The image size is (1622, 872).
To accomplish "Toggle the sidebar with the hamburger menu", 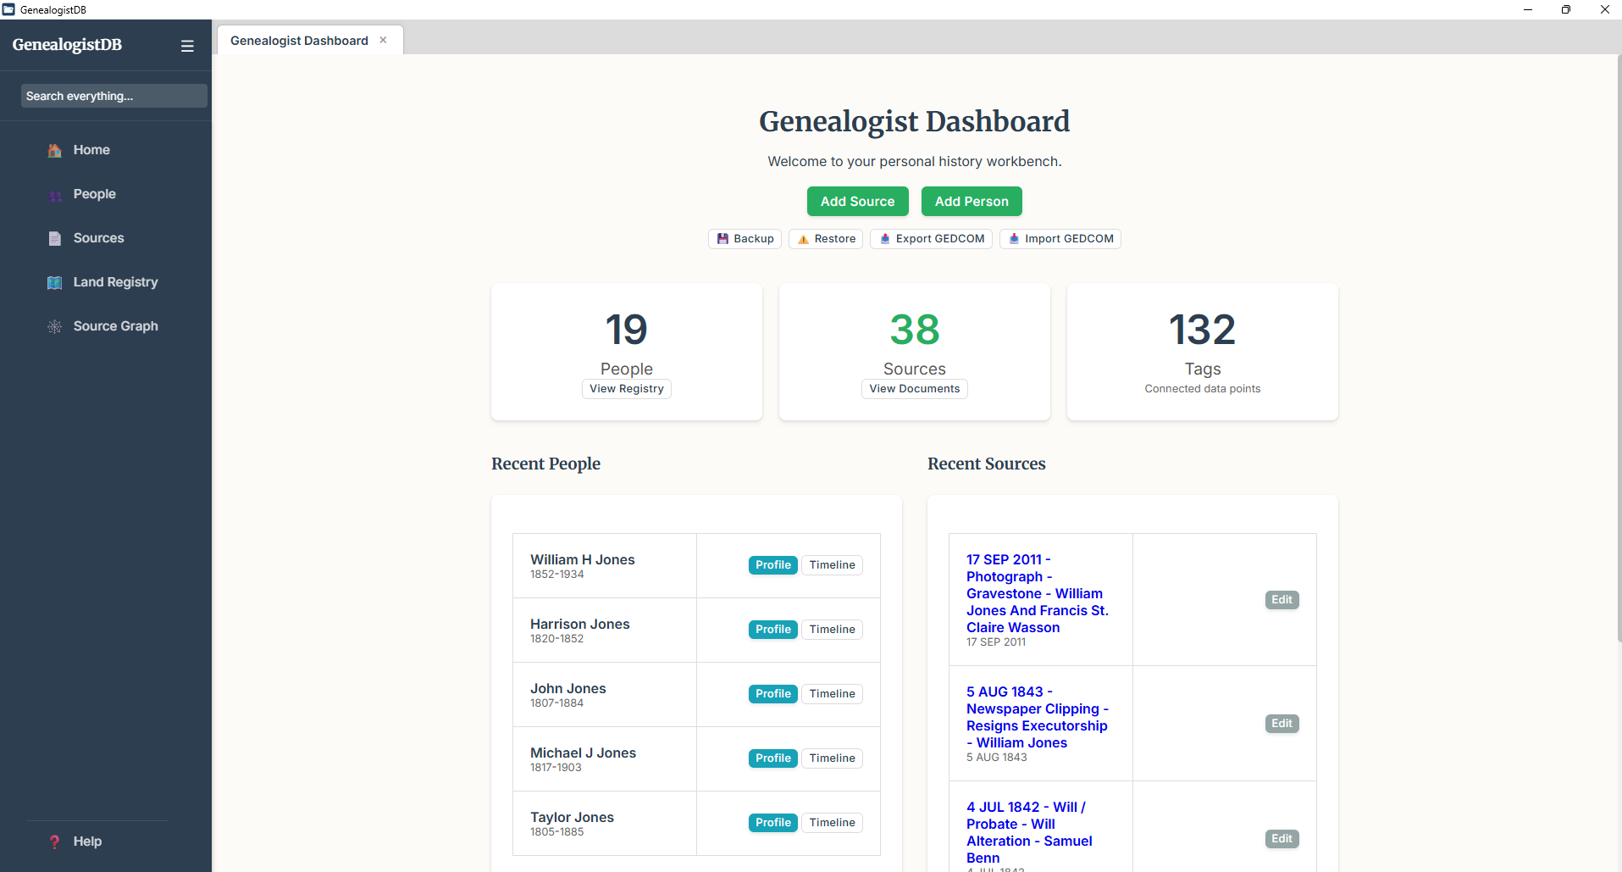I will [x=187, y=45].
